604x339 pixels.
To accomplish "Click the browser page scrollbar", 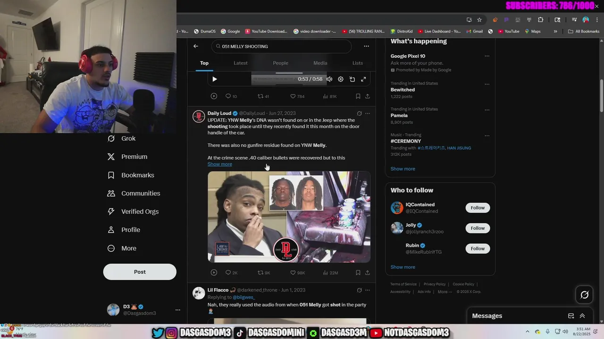I will click(x=601, y=96).
